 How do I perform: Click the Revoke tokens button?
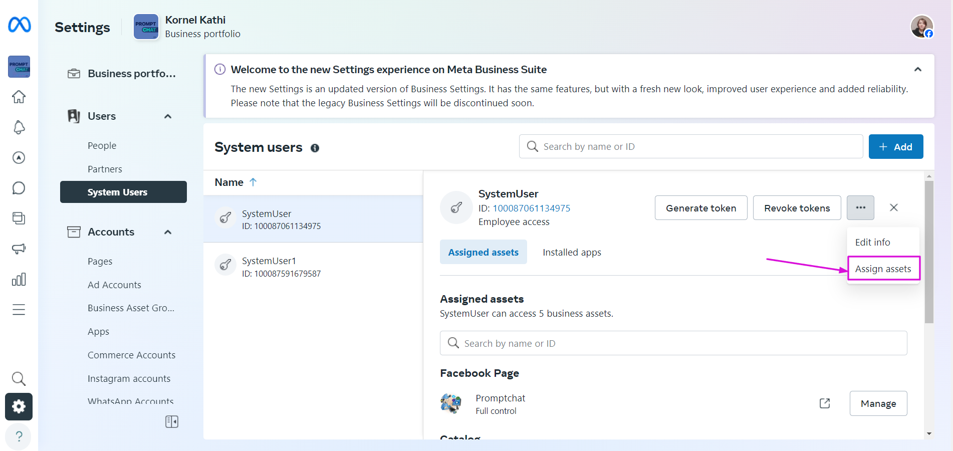(797, 208)
